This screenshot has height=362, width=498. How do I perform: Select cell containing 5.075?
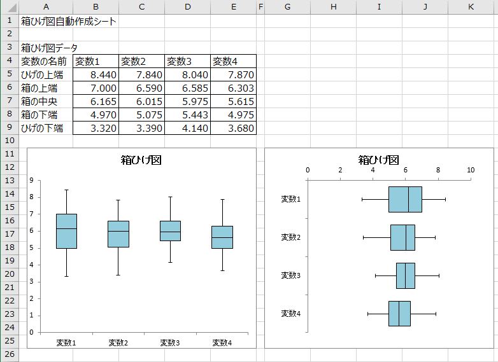coord(141,115)
